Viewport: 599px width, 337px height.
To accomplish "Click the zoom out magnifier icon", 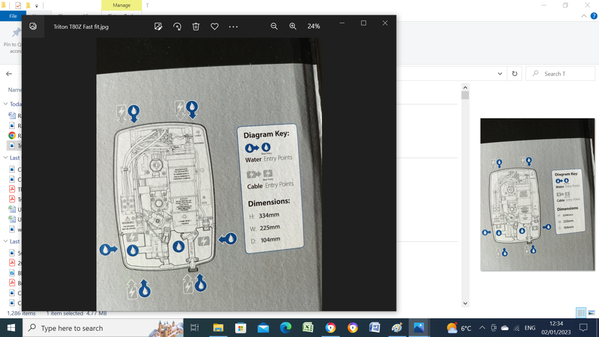I will coord(274,26).
